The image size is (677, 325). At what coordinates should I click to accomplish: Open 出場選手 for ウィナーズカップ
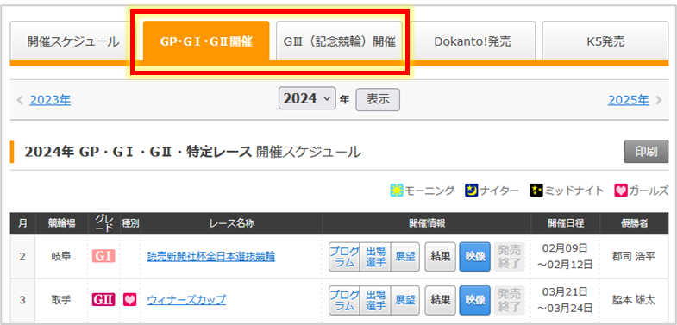375,300
